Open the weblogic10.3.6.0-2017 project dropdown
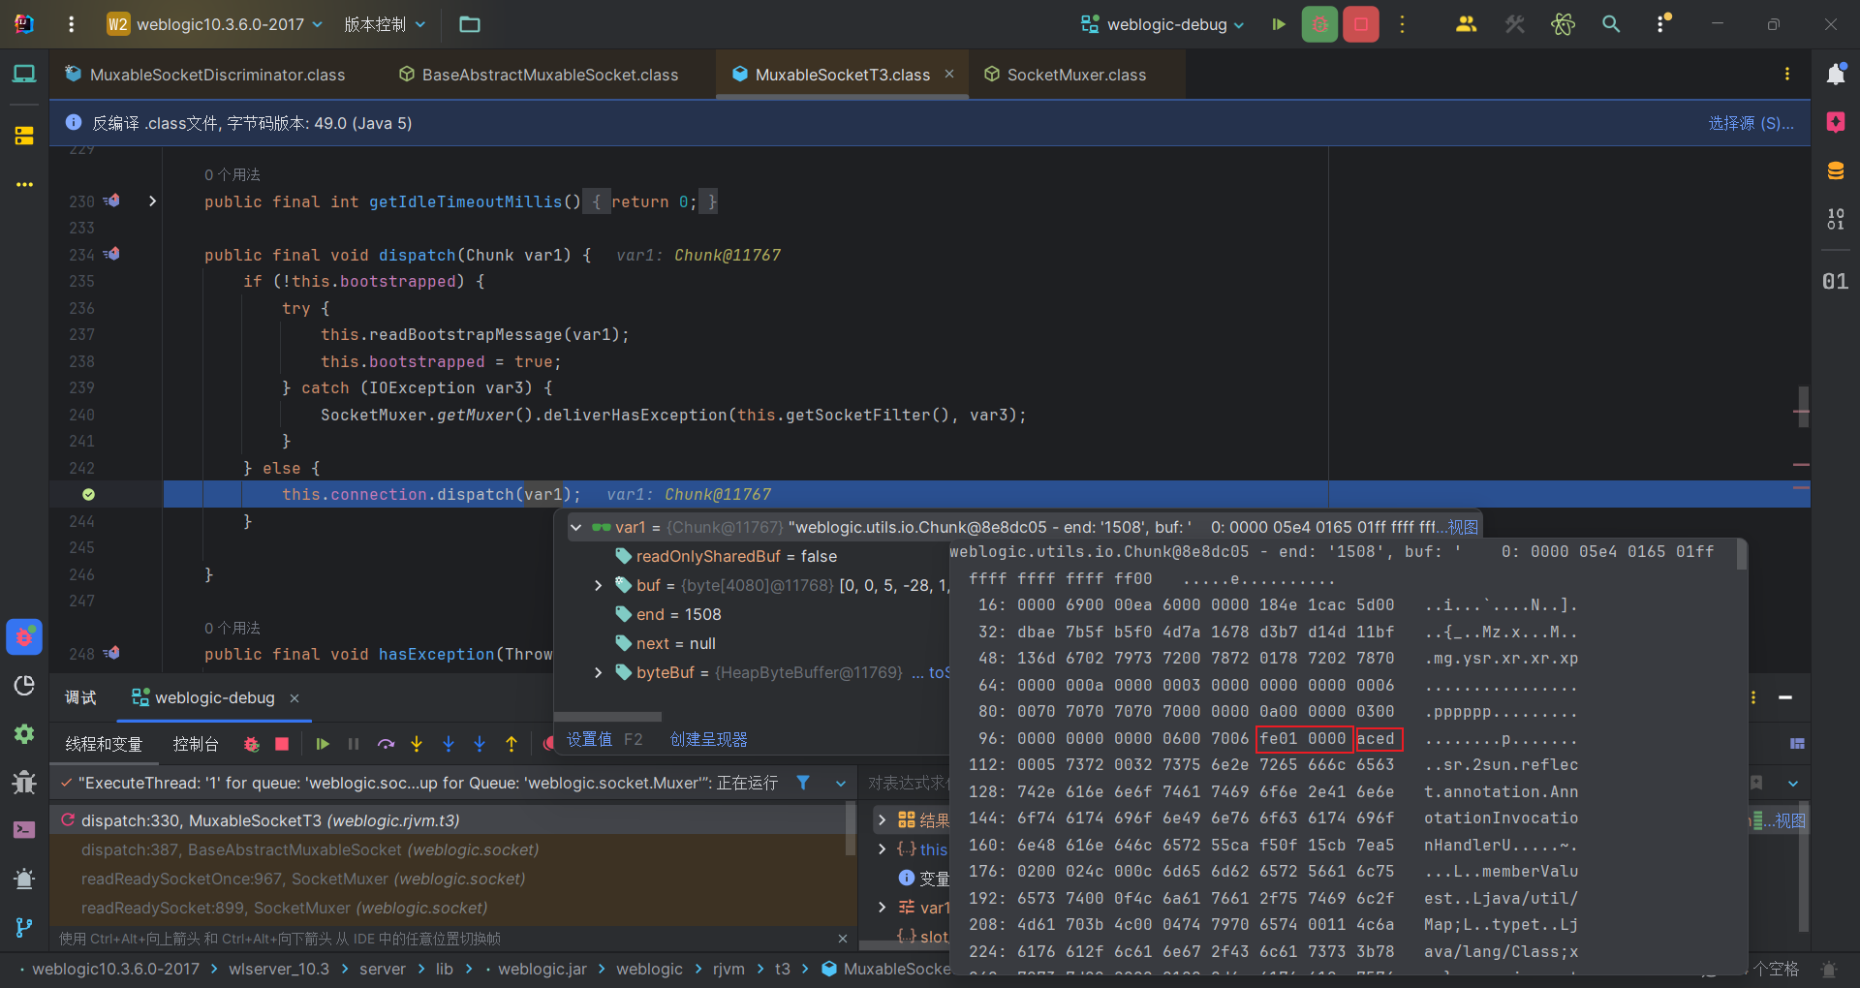 tap(215, 24)
